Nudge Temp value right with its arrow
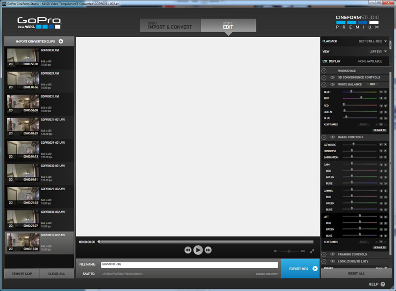Viewport: 396px width, 291px height. 385,92
